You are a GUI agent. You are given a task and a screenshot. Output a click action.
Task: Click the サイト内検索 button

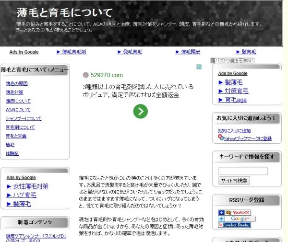click(234, 181)
